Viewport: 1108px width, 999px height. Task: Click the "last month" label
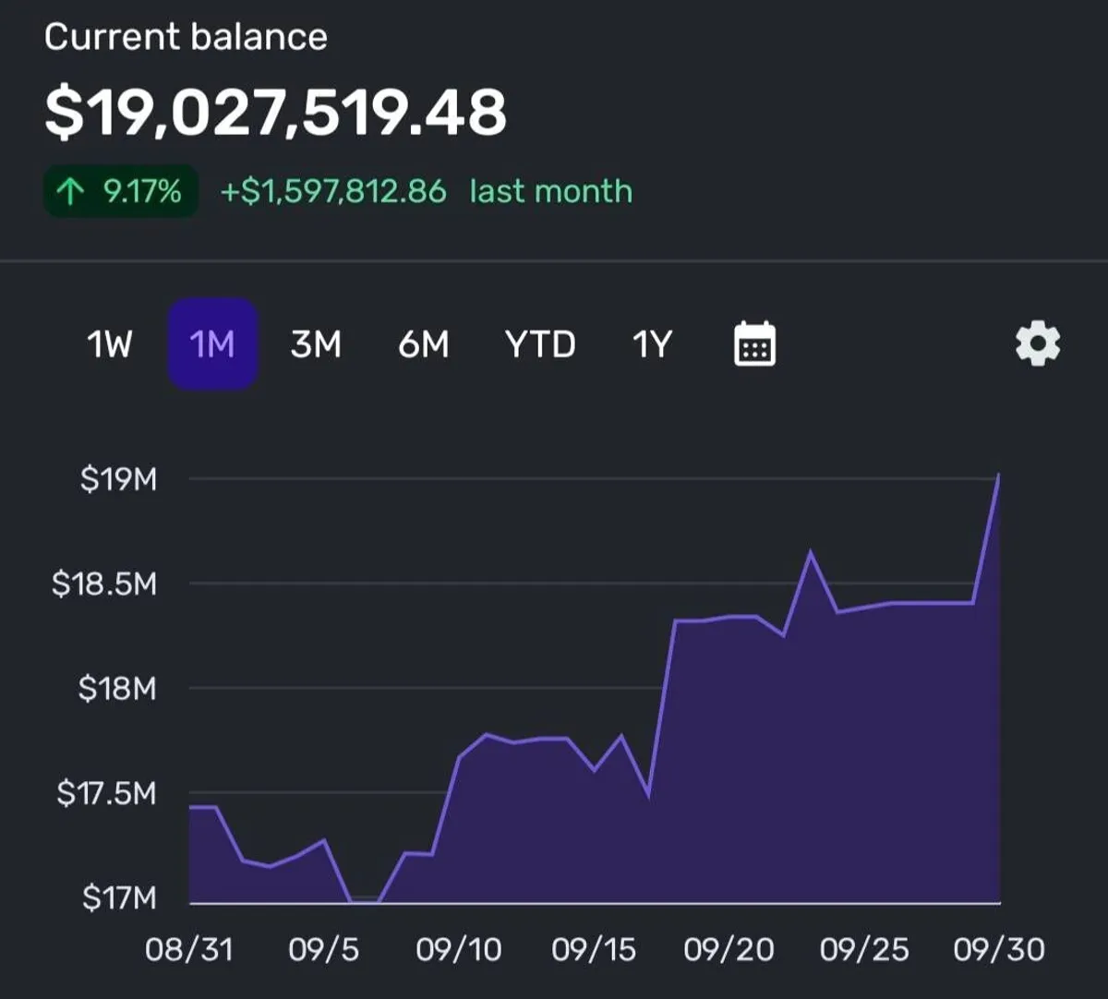(551, 192)
